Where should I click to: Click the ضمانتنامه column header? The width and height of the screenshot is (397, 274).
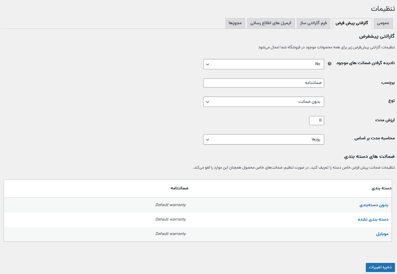point(179,188)
